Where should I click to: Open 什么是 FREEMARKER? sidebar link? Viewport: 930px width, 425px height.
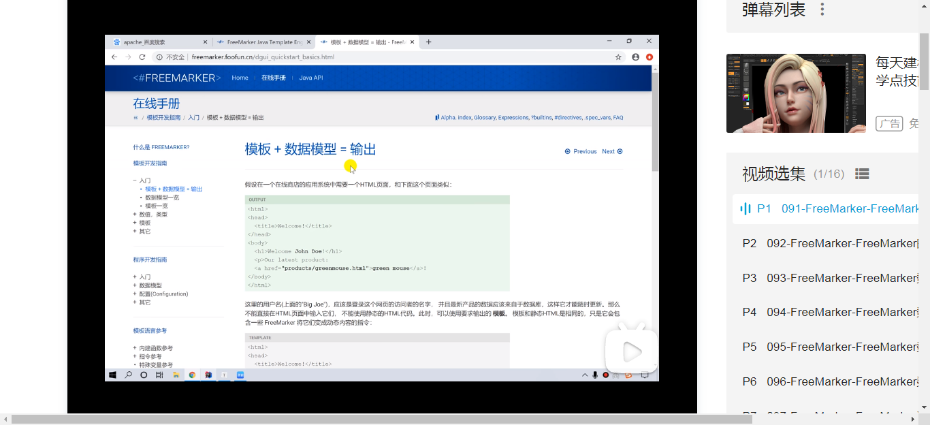[x=161, y=147]
